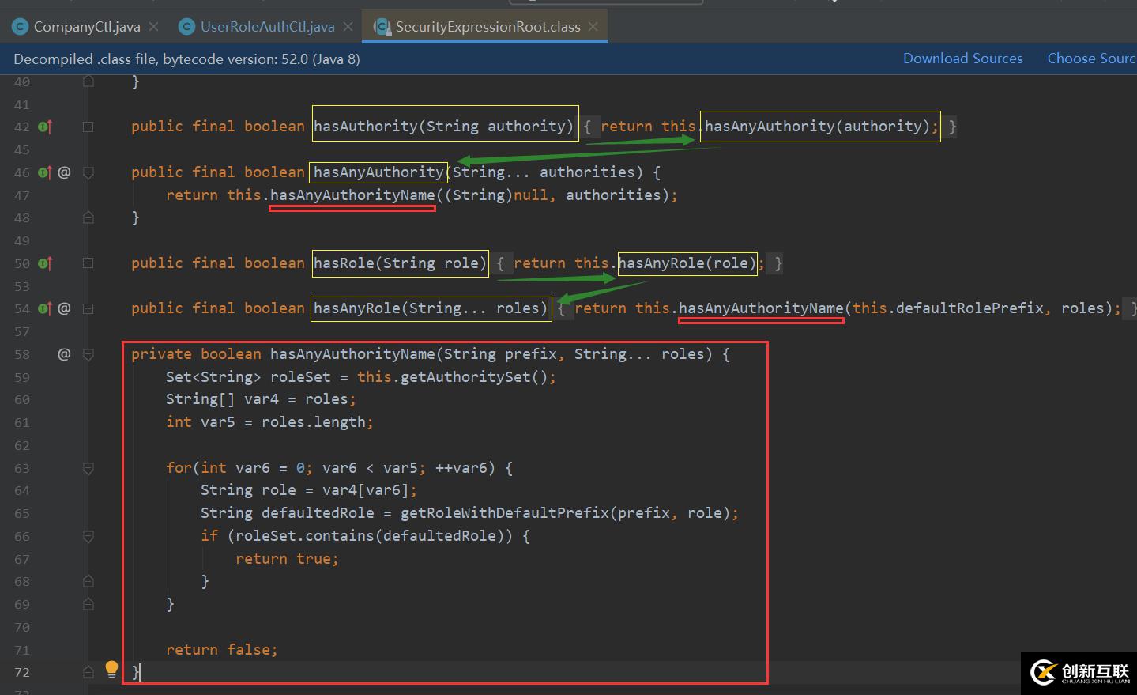Collapse the for loop on line 63

pyautogui.click(x=88, y=468)
